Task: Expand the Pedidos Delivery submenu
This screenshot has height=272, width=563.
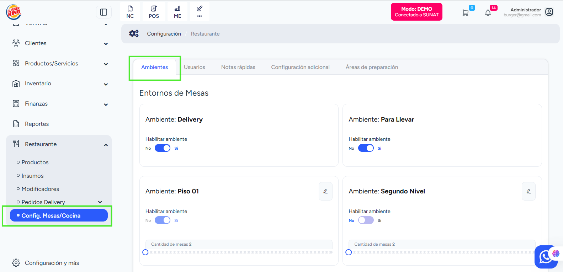Action: 100,202
